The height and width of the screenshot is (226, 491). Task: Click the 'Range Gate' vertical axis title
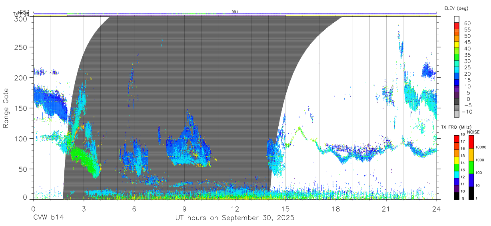pyautogui.click(x=6, y=108)
